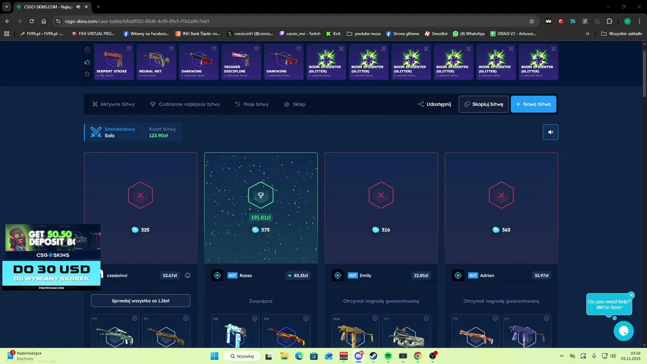The image size is (647, 364).
Task: Click Udostępnij to share the battle
Action: pos(434,104)
